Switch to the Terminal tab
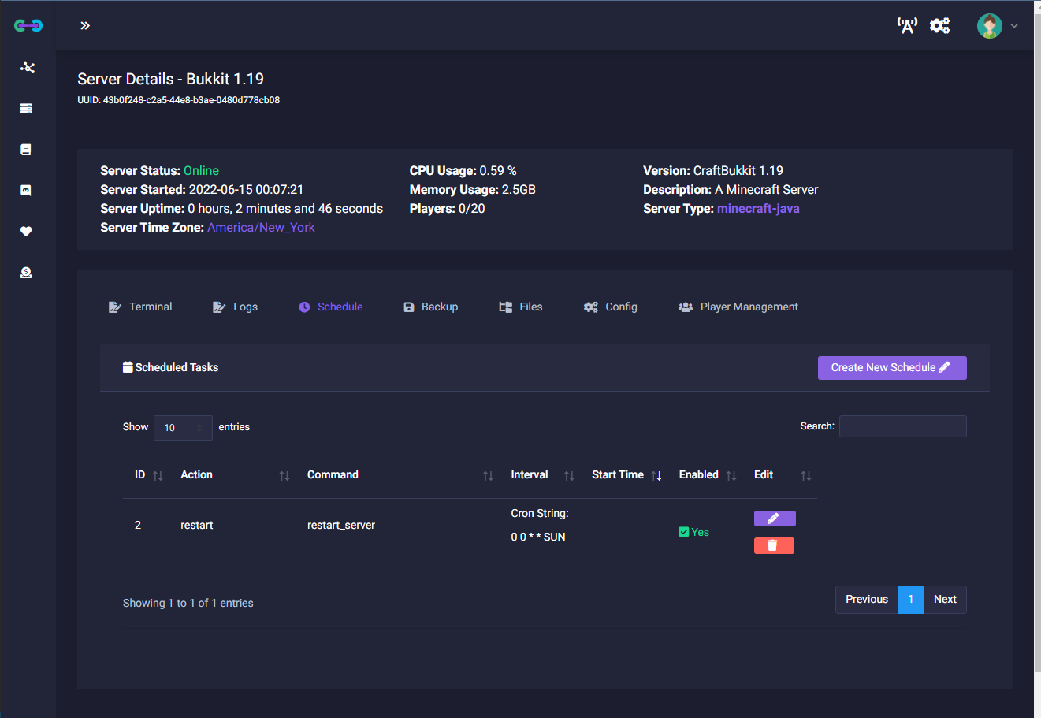Viewport: 1041px width, 725px height. coord(140,307)
